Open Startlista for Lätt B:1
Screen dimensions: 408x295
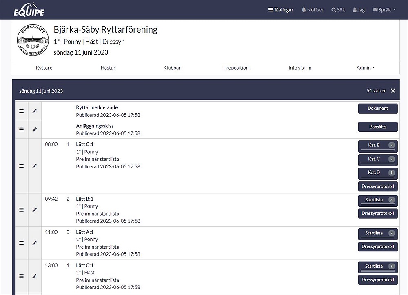pos(377,200)
